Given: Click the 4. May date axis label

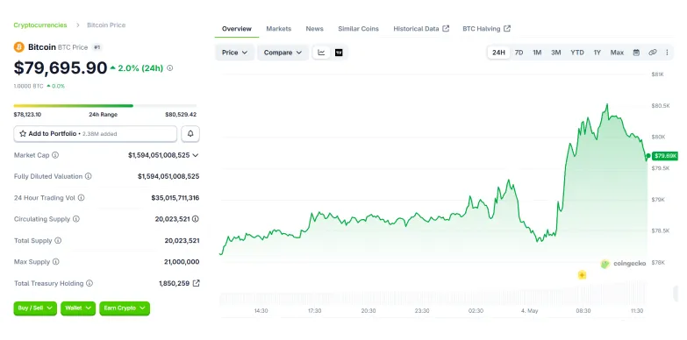Looking at the screenshot, I should (529, 311).
